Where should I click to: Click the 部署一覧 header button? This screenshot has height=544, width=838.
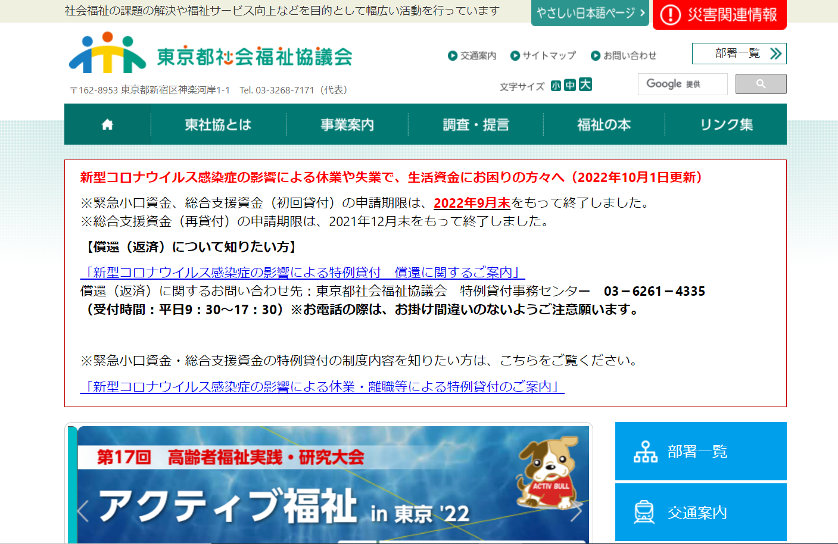739,54
